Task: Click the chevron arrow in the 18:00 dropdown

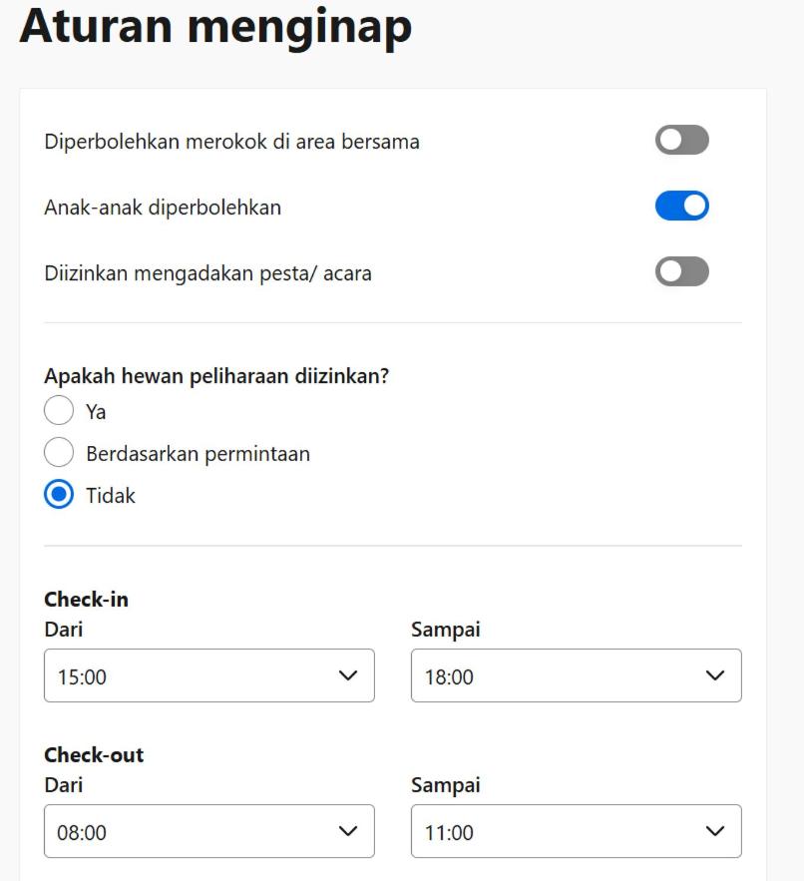Action: 714,676
